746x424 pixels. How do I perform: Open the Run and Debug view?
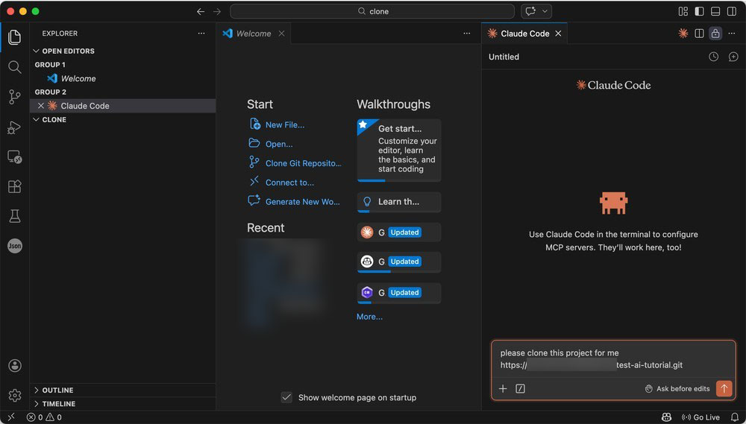15,127
